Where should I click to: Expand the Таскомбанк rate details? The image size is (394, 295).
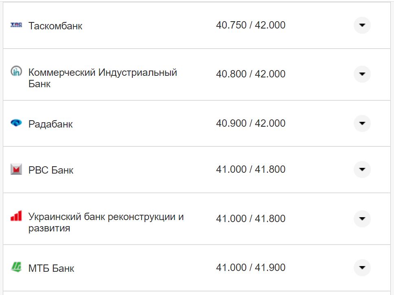point(362,25)
